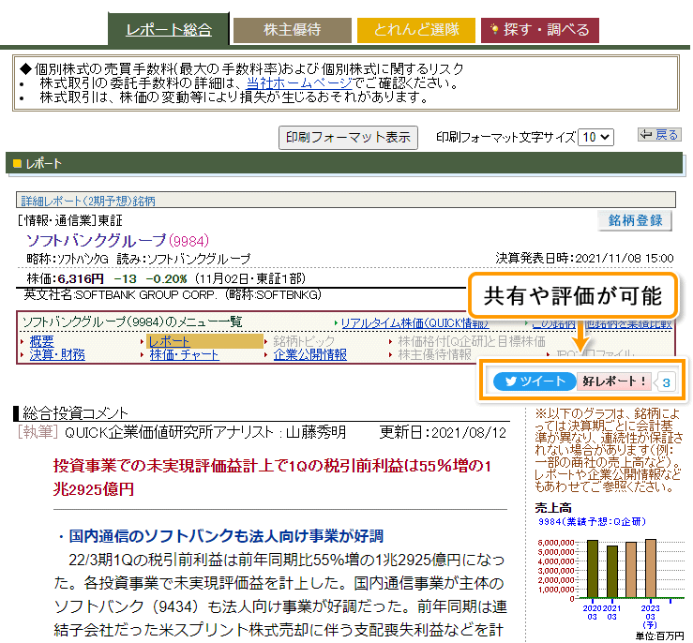Click 詳細レポート(2期予想)銘柄 text
This screenshot has height=643, width=693.
(x=88, y=201)
